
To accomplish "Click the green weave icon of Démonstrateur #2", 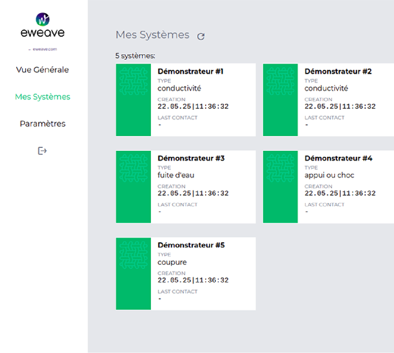I will click(x=280, y=81).
